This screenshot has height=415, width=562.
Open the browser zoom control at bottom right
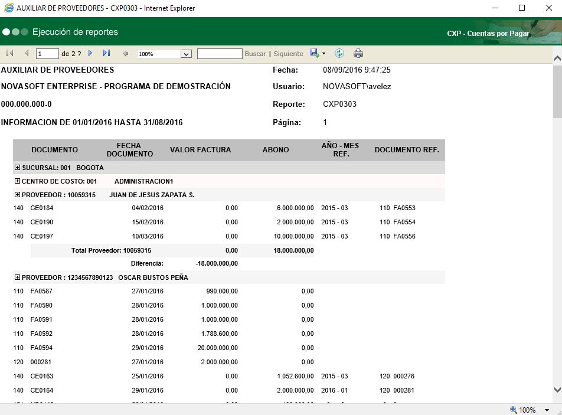coord(525,410)
